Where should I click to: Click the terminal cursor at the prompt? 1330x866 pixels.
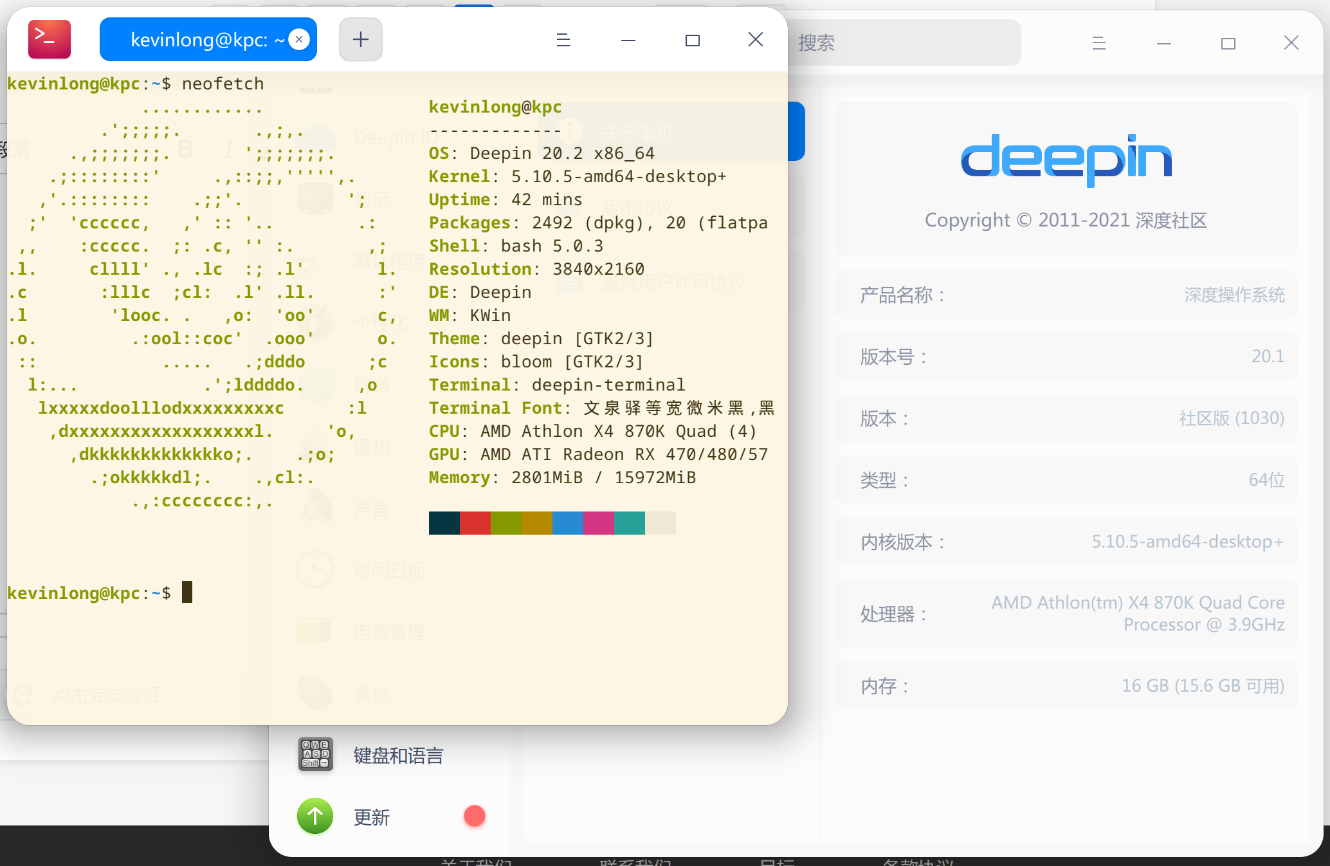[x=187, y=592]
